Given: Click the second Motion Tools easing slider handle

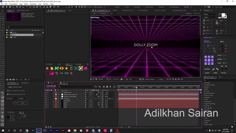Looking at the screenshot, I should pyautogui.click(x=214, y=48).
